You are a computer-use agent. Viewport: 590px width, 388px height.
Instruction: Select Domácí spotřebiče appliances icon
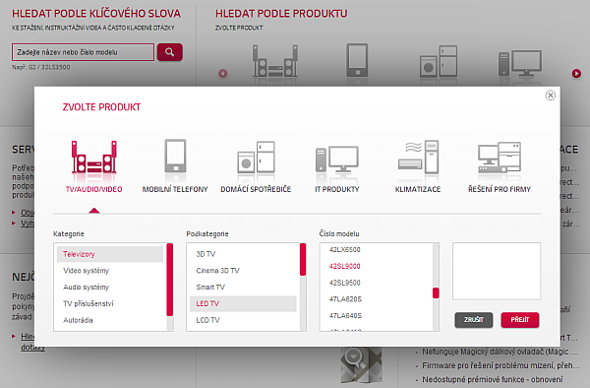pos(256,158)
